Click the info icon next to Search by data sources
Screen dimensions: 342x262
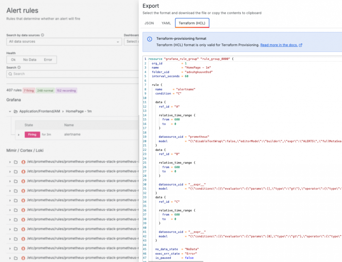[x=42, y=35]
